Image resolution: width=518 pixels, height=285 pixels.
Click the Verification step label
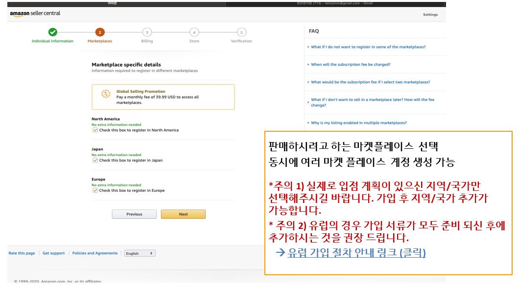tap(241, 41)
